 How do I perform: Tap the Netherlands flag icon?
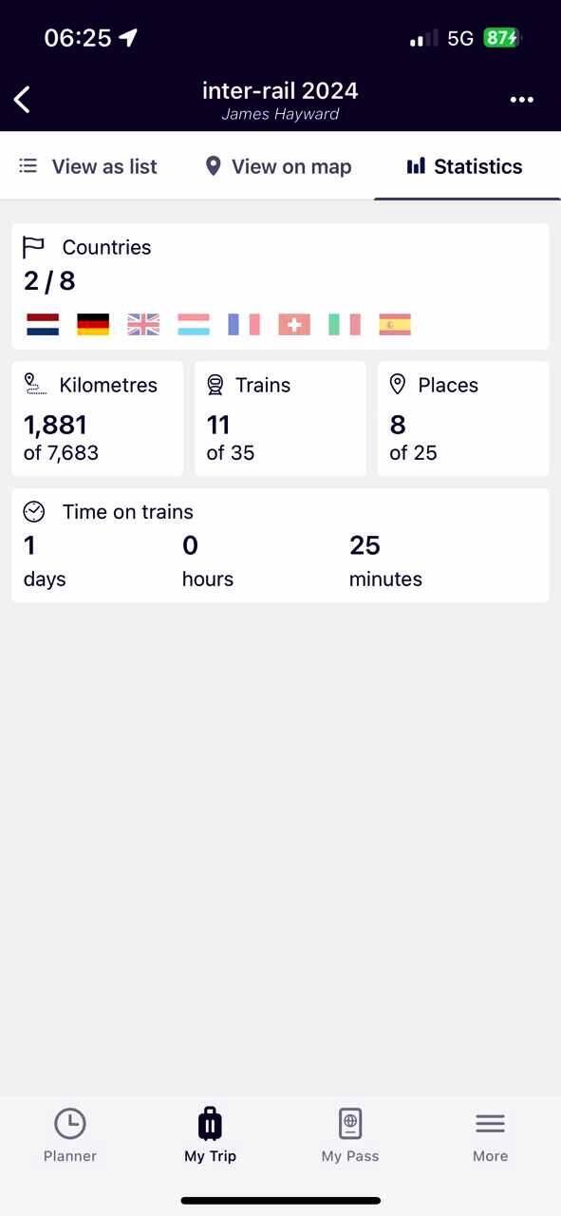[43, 325]
